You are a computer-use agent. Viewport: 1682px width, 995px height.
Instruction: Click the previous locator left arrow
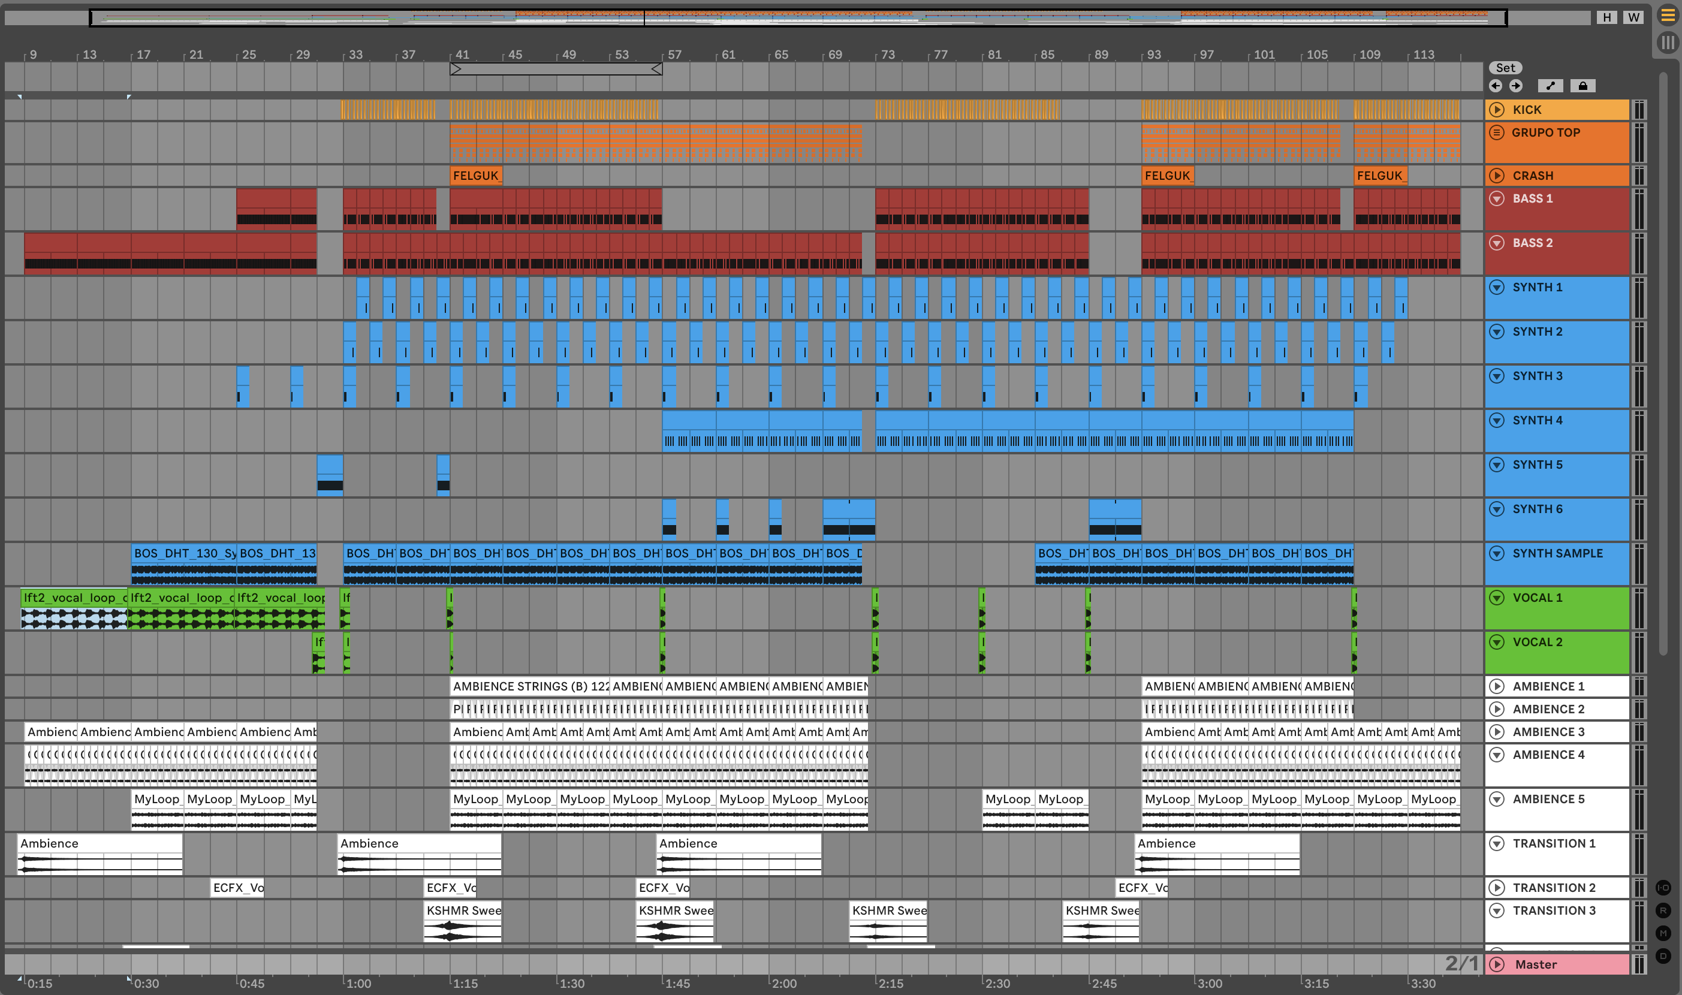pyautogui.click(x=1495, y=86)
